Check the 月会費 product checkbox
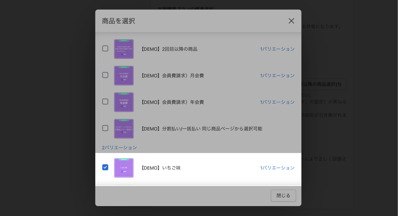Viewport: 398px width, 216px height. [105, 75]
